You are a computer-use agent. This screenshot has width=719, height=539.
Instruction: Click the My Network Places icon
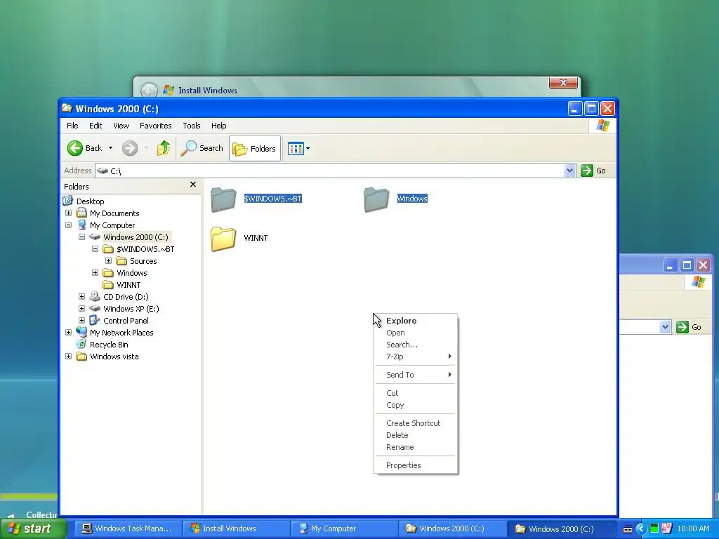click(81, 332)
